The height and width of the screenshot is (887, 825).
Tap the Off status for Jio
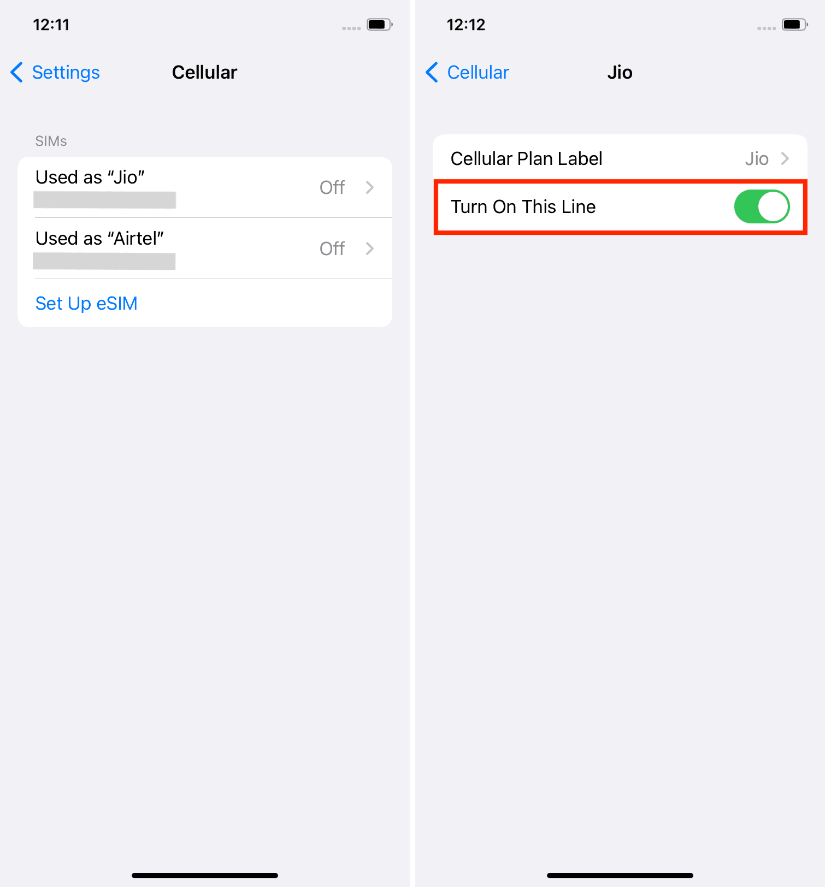(332, 187)
